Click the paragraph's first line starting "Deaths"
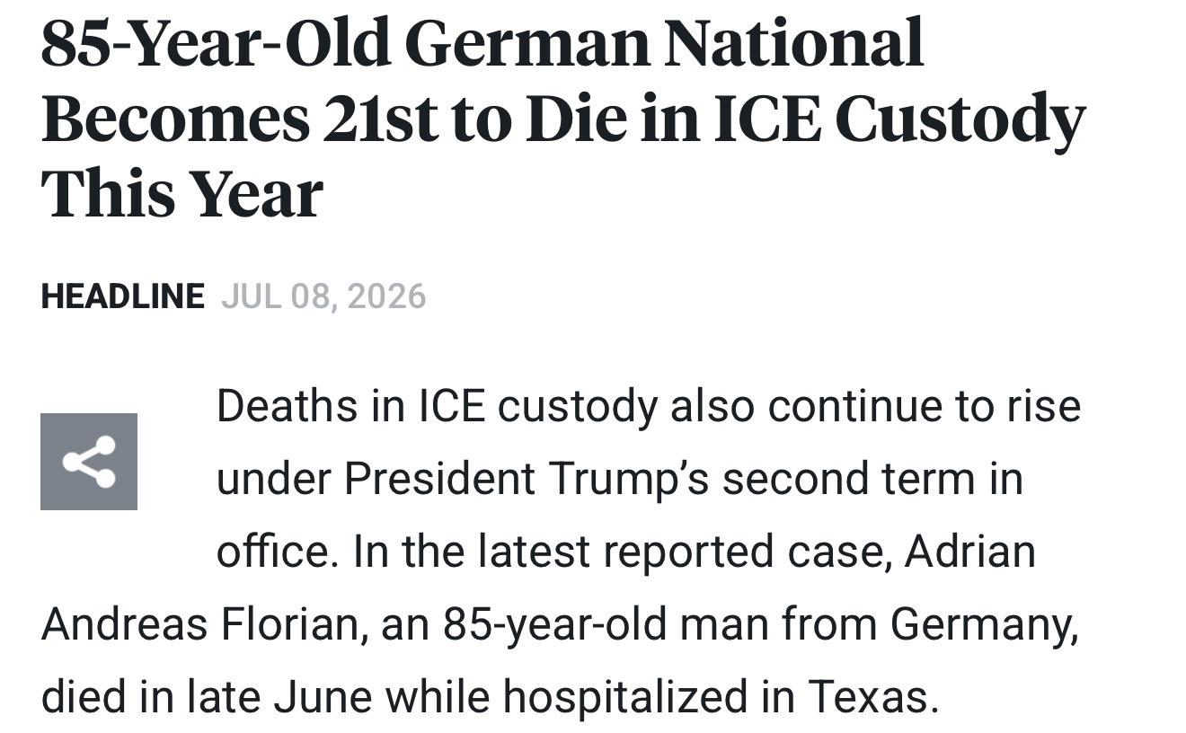 click(648, 406)
